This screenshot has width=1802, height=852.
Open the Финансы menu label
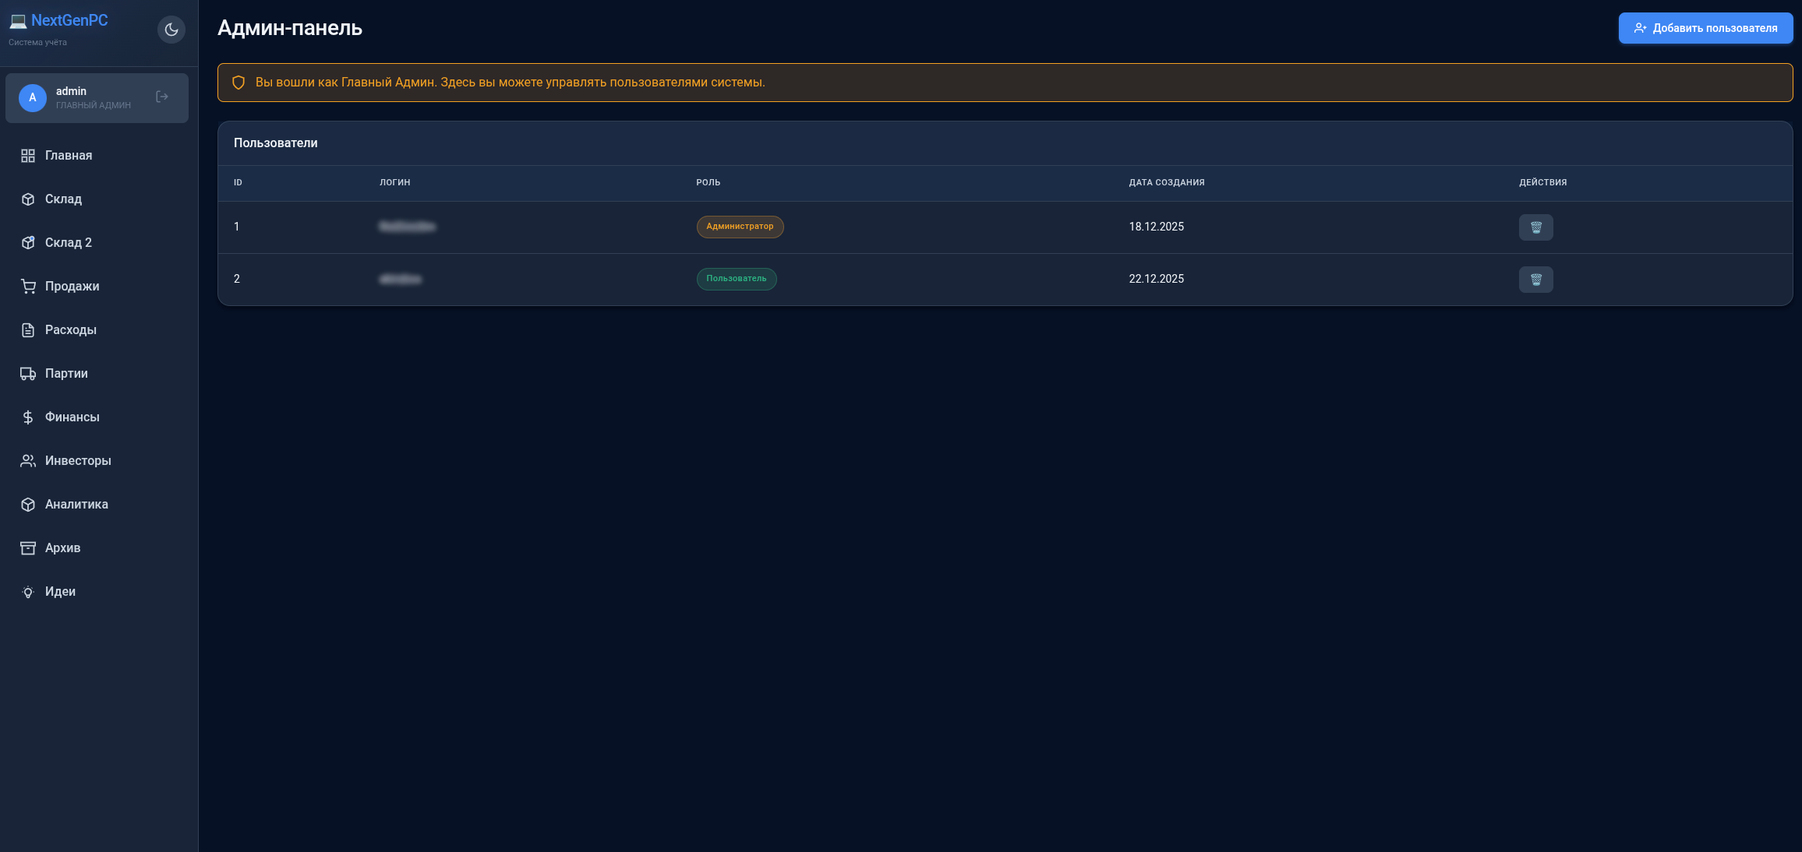[72, 417]
